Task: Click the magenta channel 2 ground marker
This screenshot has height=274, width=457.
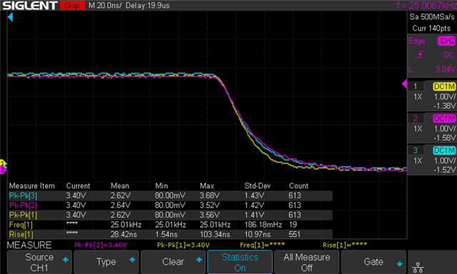Action: [x=3, y=170]
